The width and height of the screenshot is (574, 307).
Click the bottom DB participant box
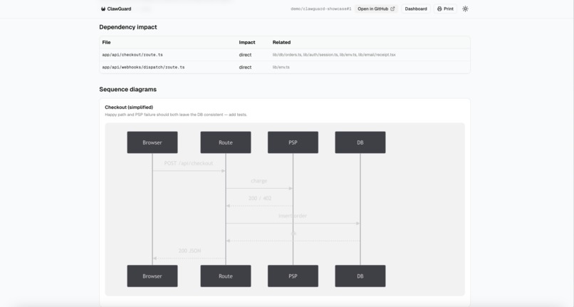360,276
